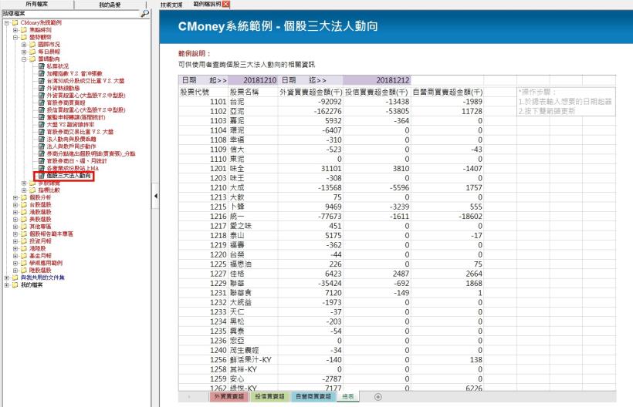Click the folder icon of 我的檔案
This screenshot has height=407, width=633.
15,285
